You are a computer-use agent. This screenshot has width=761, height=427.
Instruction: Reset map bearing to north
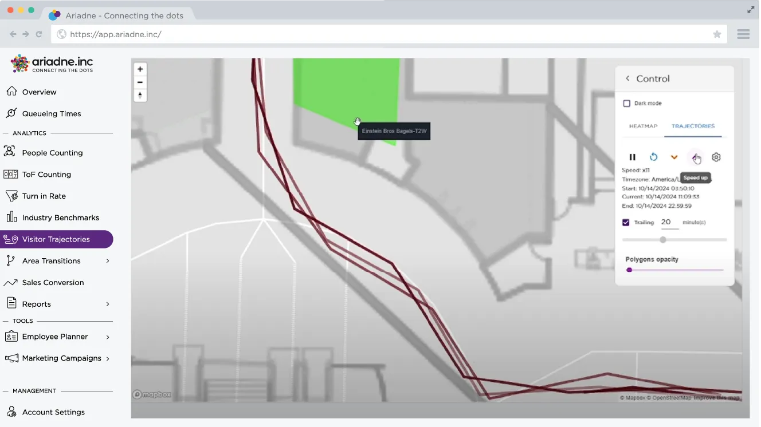(140, 96)
